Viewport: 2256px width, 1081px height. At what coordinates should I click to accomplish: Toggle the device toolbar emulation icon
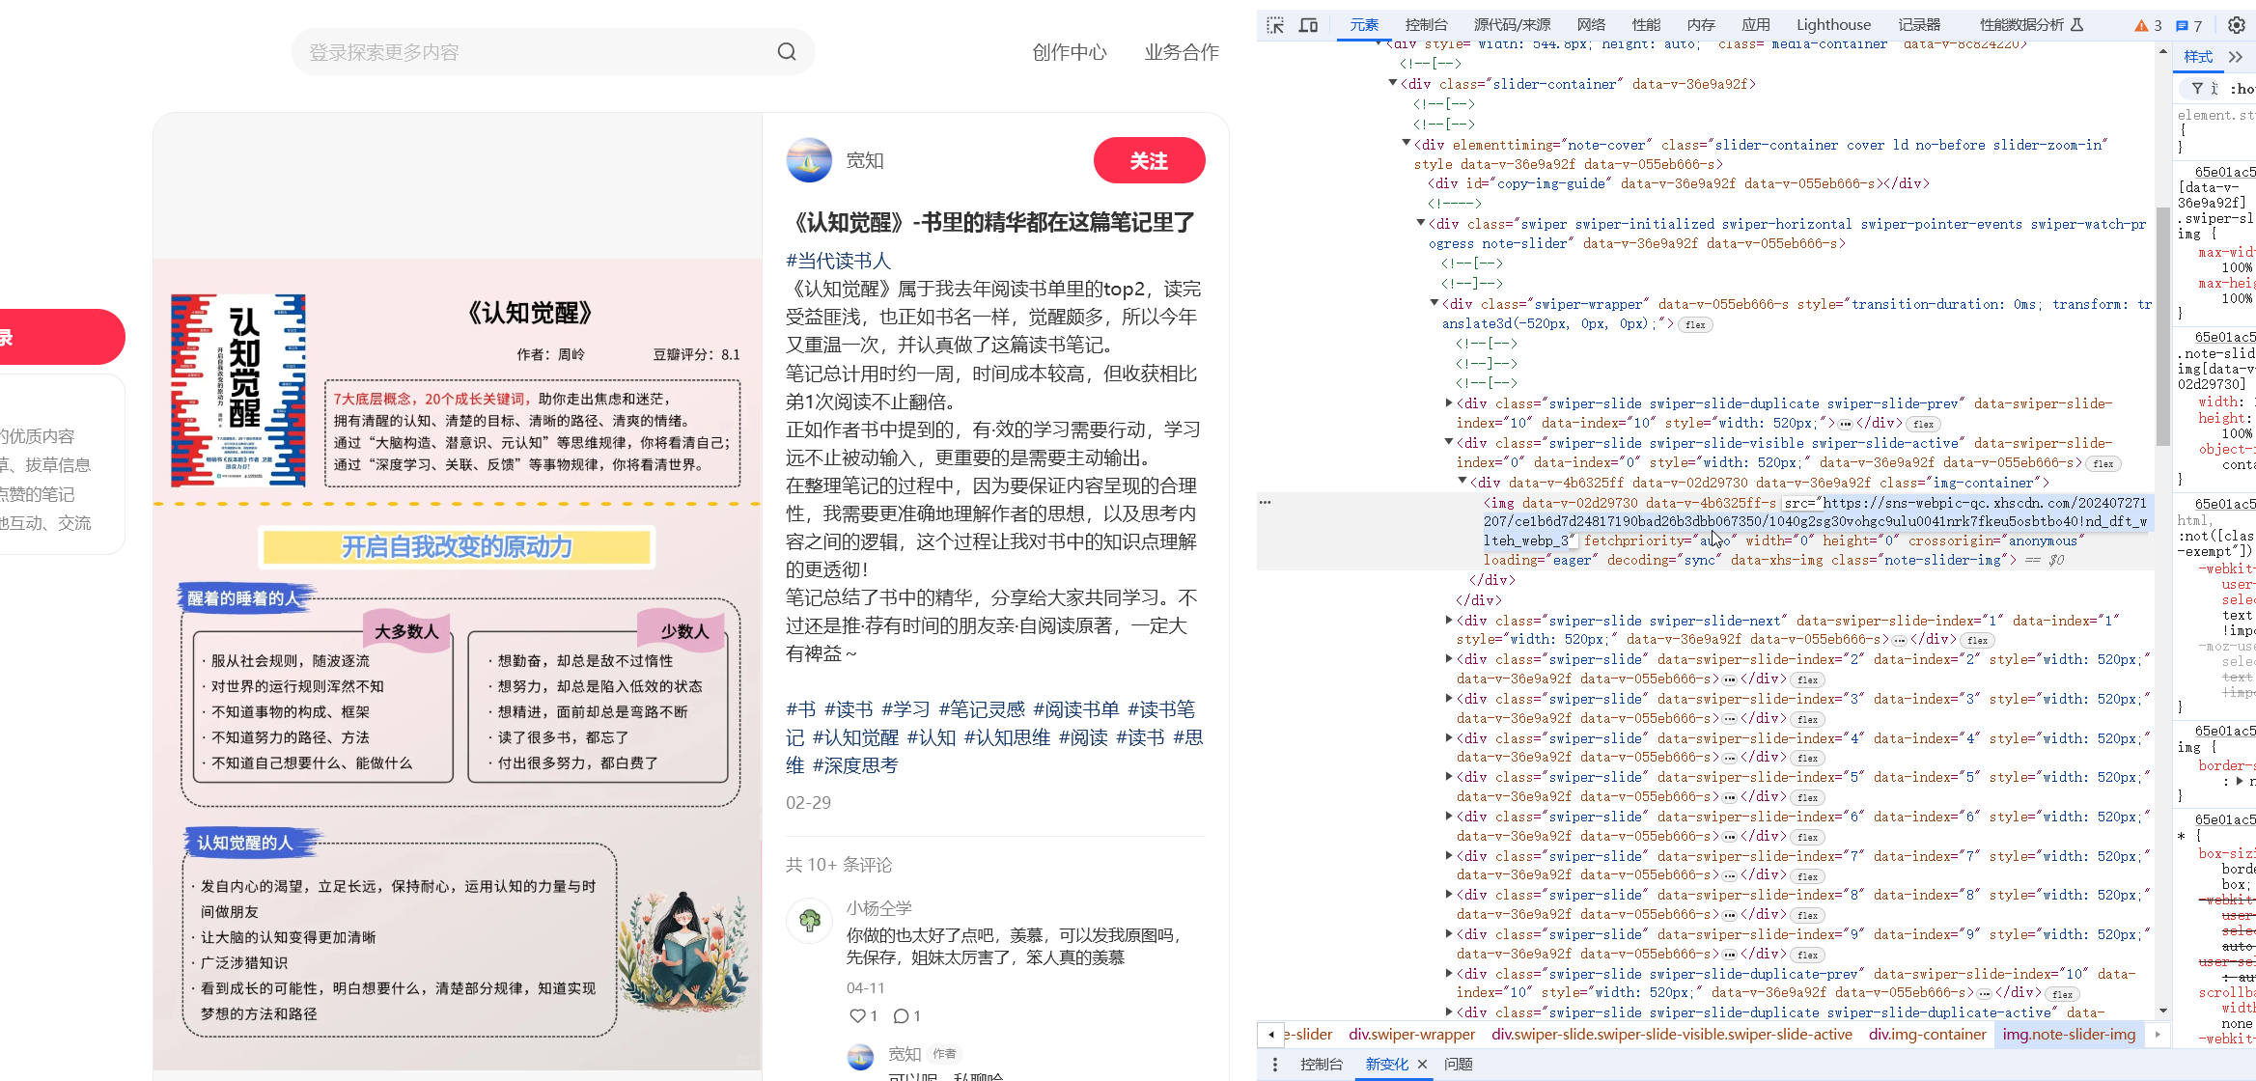point(1308,25)
